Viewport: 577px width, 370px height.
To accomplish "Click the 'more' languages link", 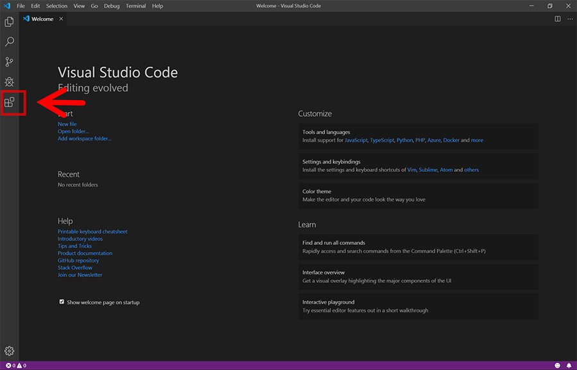I will point(477,140).
